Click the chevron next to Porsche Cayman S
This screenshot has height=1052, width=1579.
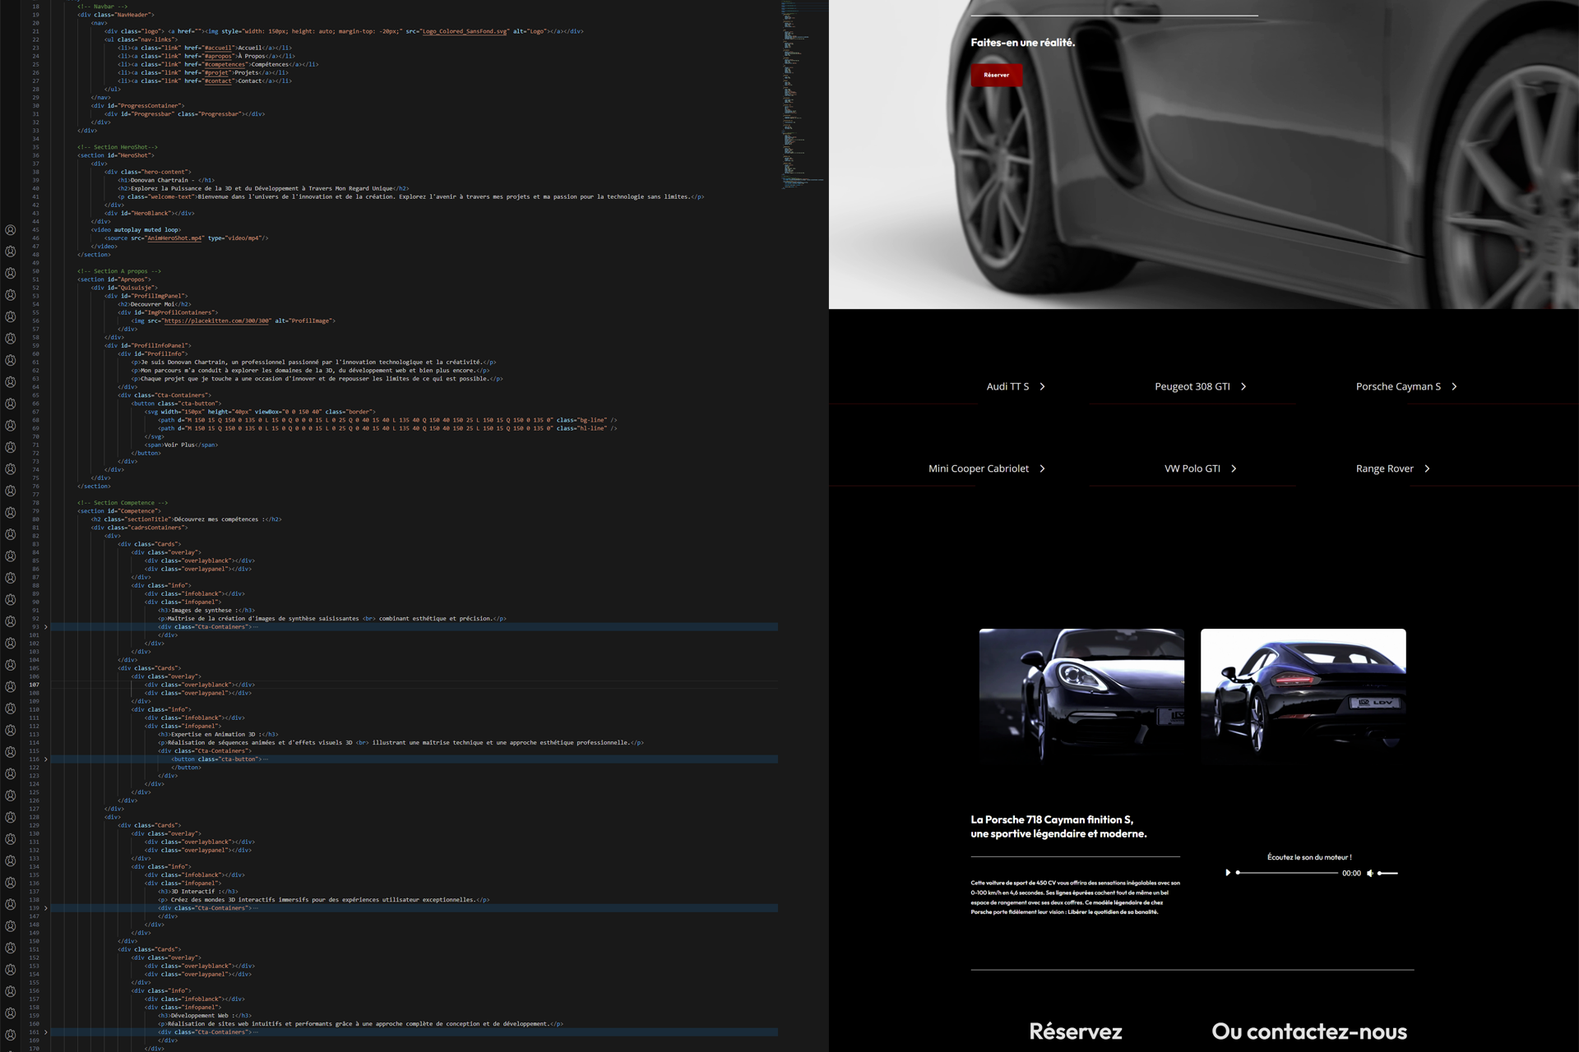click(1454, 386)
